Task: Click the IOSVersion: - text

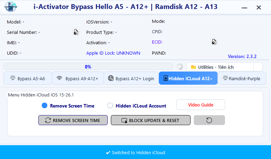Action: point(99,22)
